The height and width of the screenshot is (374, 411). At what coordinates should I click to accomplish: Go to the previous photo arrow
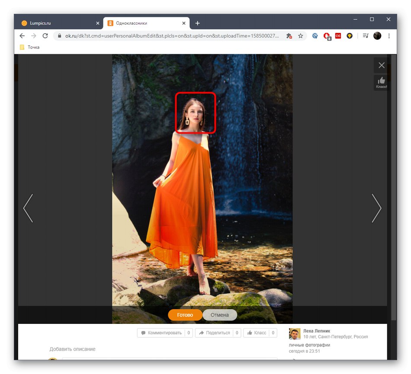28,208
